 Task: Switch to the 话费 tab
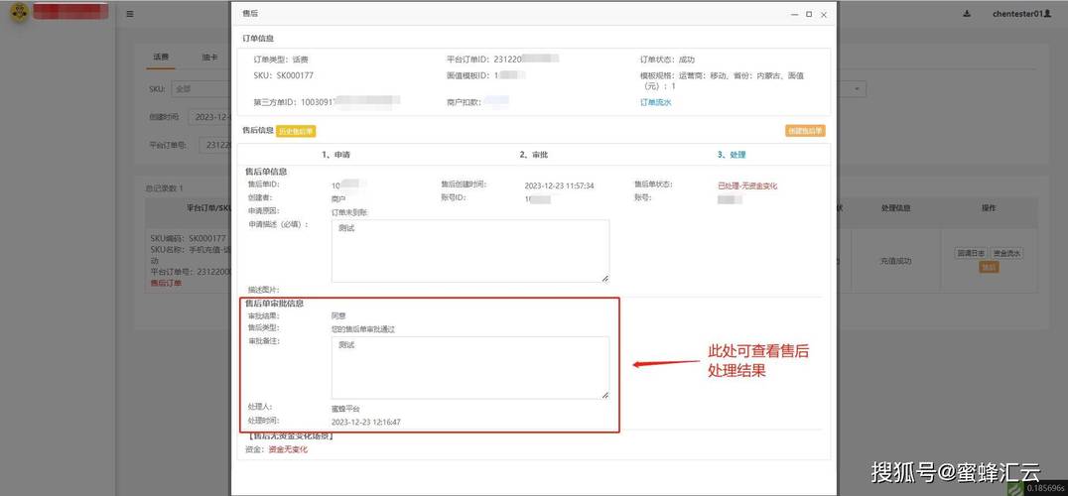[x=161, y=58]
